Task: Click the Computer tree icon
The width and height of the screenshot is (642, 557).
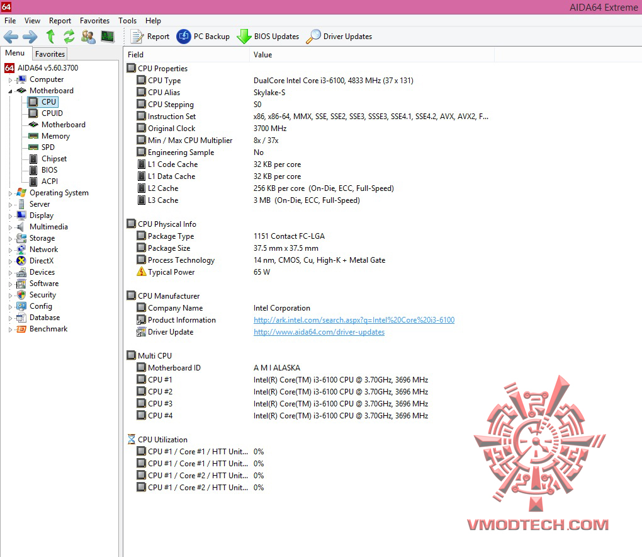Action: 21,79
